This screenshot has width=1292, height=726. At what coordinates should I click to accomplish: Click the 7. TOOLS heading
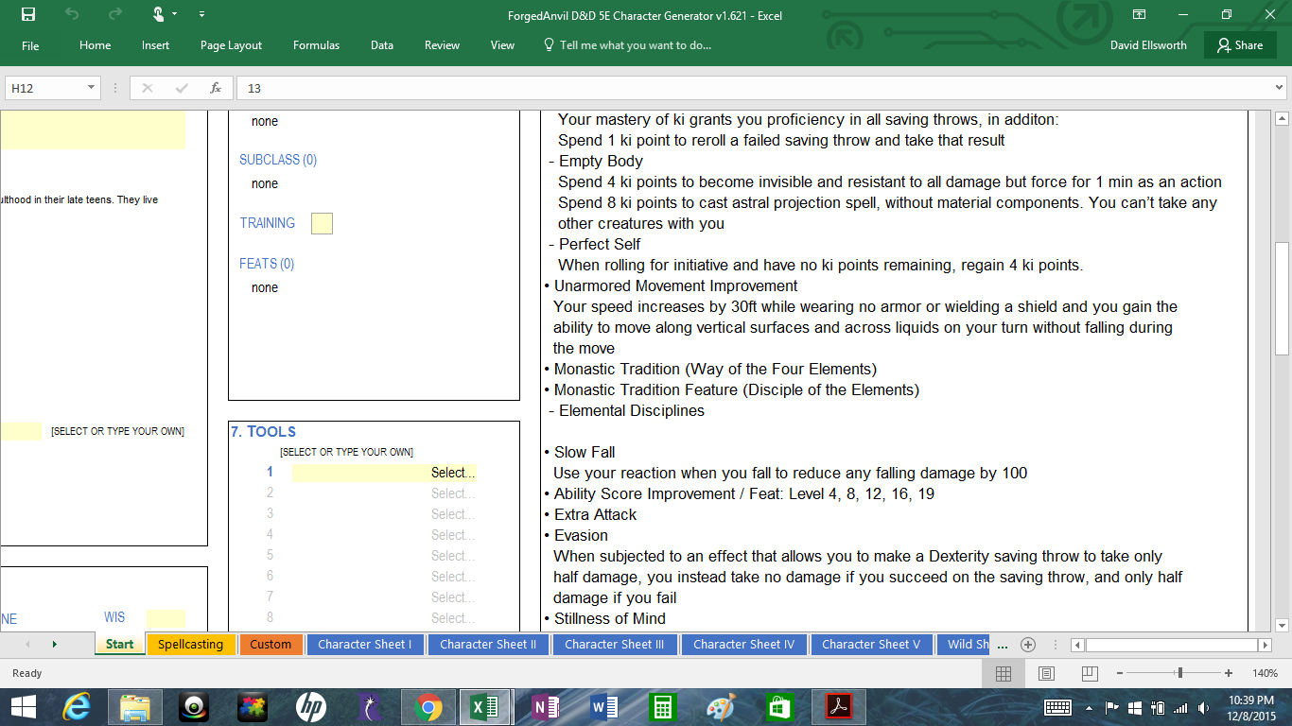click(x=264, y=431)
